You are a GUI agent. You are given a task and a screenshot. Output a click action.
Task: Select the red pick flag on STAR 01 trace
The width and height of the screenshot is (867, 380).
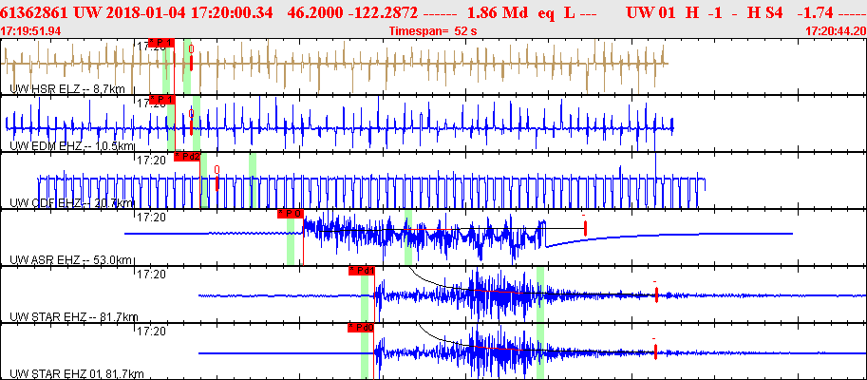pyautogui.click(x=360, y=328)
